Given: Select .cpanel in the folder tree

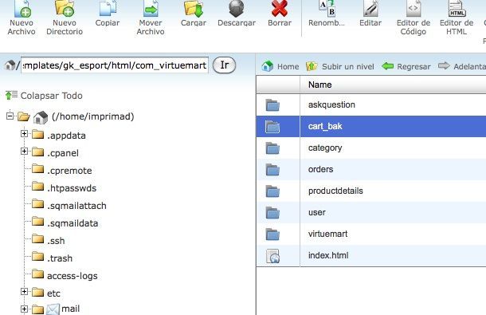Looking at the screenshot, I should point(63,153).
